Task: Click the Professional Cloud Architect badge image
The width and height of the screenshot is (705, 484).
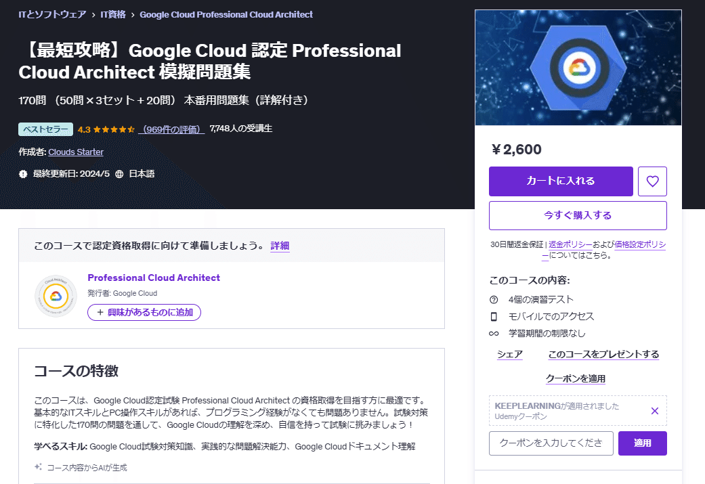Action: pos(56,296)
